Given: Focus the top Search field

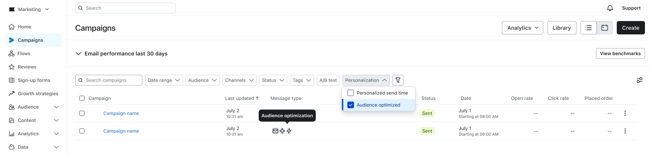Looking at the screenshot, I should tap(125, 8).
